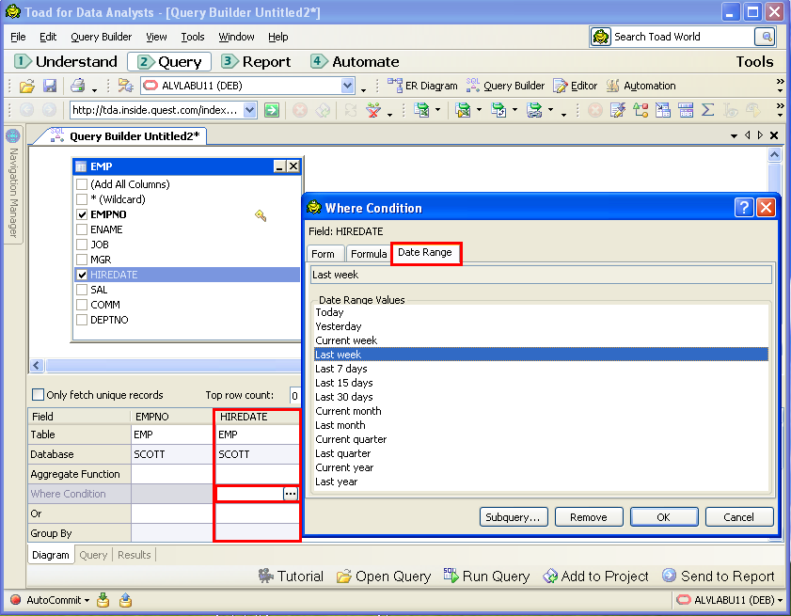
Task: Select Last 7 days date range
Action: pyautogui.click(x=541, y=369)
